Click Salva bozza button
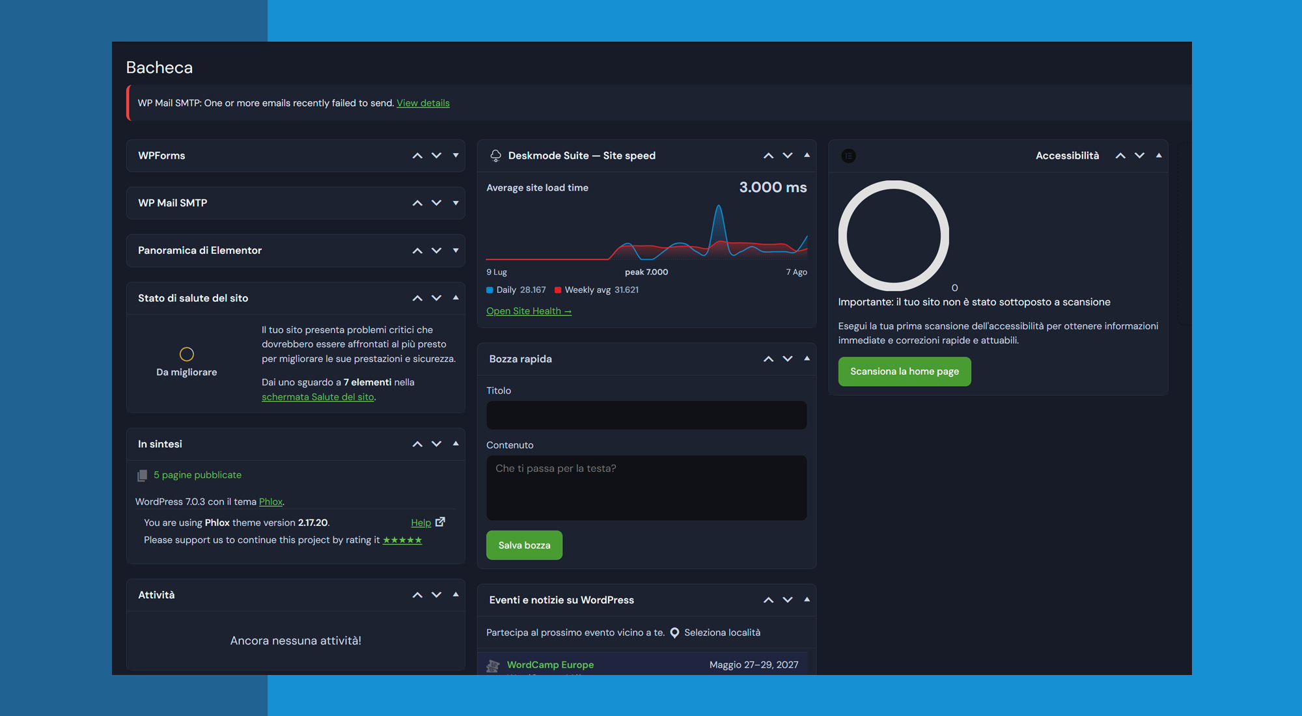 [x=524, y=545]
